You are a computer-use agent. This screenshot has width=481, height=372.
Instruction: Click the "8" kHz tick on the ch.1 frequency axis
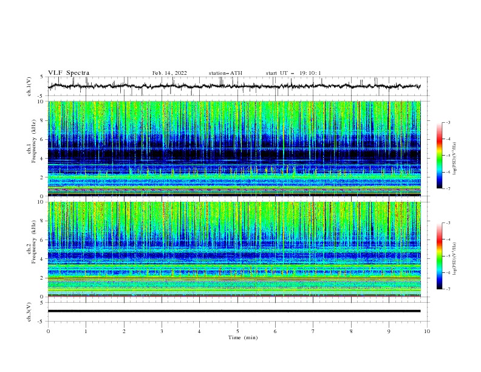(43, 120)
